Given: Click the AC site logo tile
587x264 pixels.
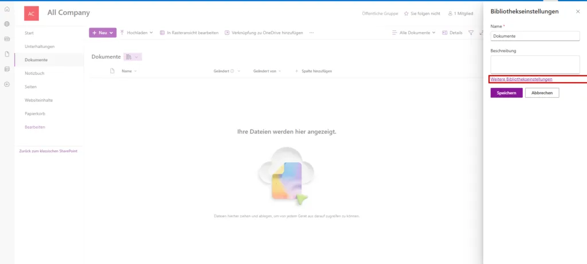Looking at the screenshot, I should click(32, 13).
